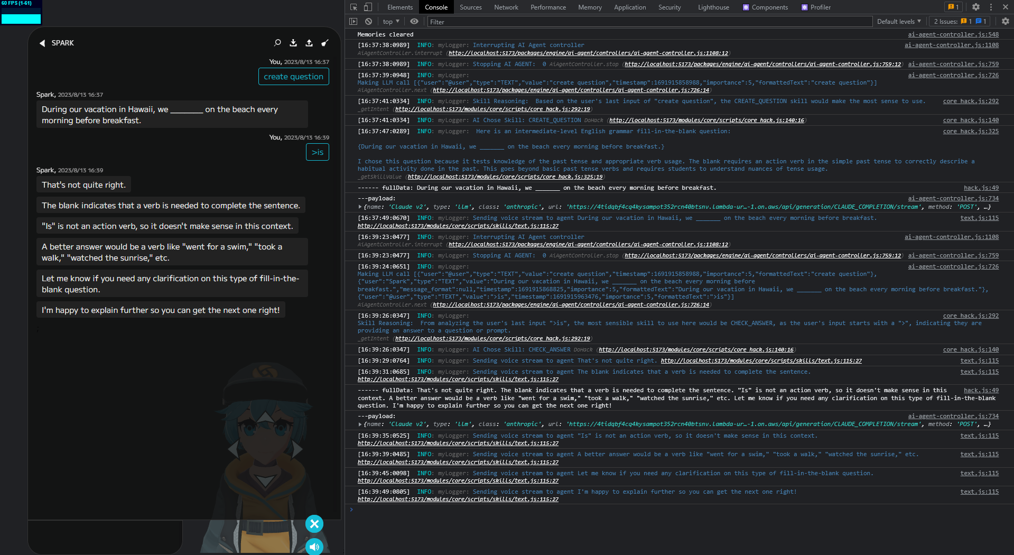Open the 'top' execution context dropdown
This screenshot has width=1014, height=555.
click(390, 21)
